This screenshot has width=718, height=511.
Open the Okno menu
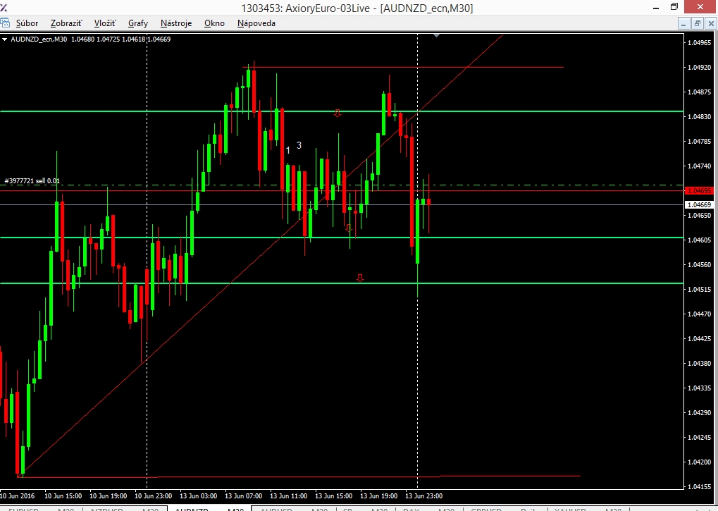click(x=214, y=23)
